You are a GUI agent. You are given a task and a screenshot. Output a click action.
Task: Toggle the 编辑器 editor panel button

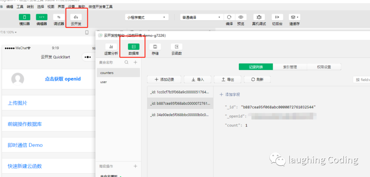pyautogui.click(x=41, y=17)
